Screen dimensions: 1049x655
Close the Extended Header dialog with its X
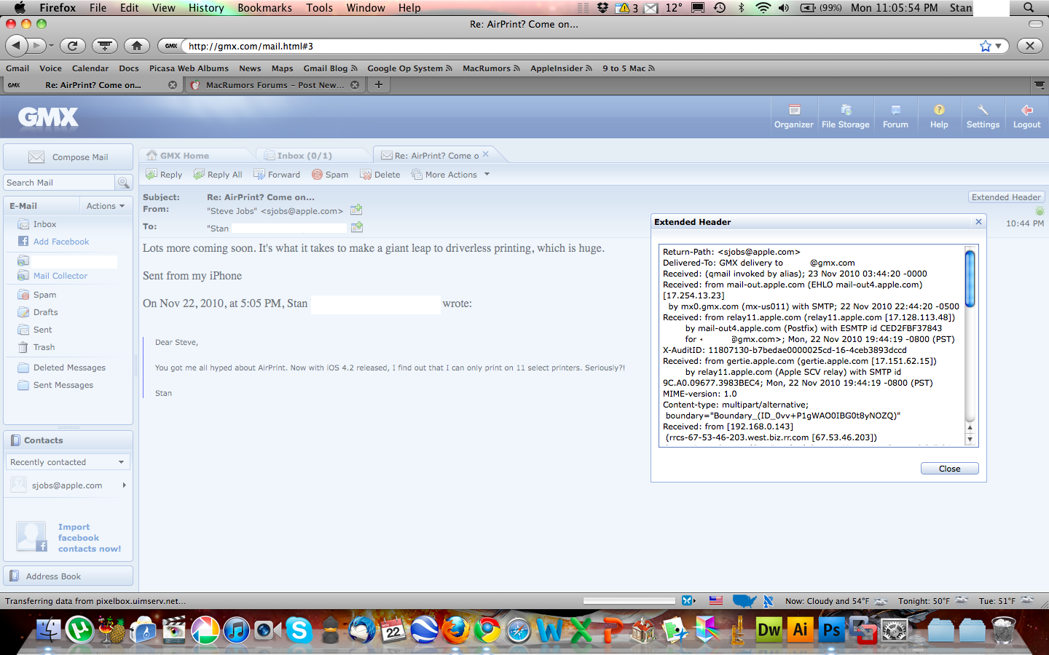tap(978, 222)
